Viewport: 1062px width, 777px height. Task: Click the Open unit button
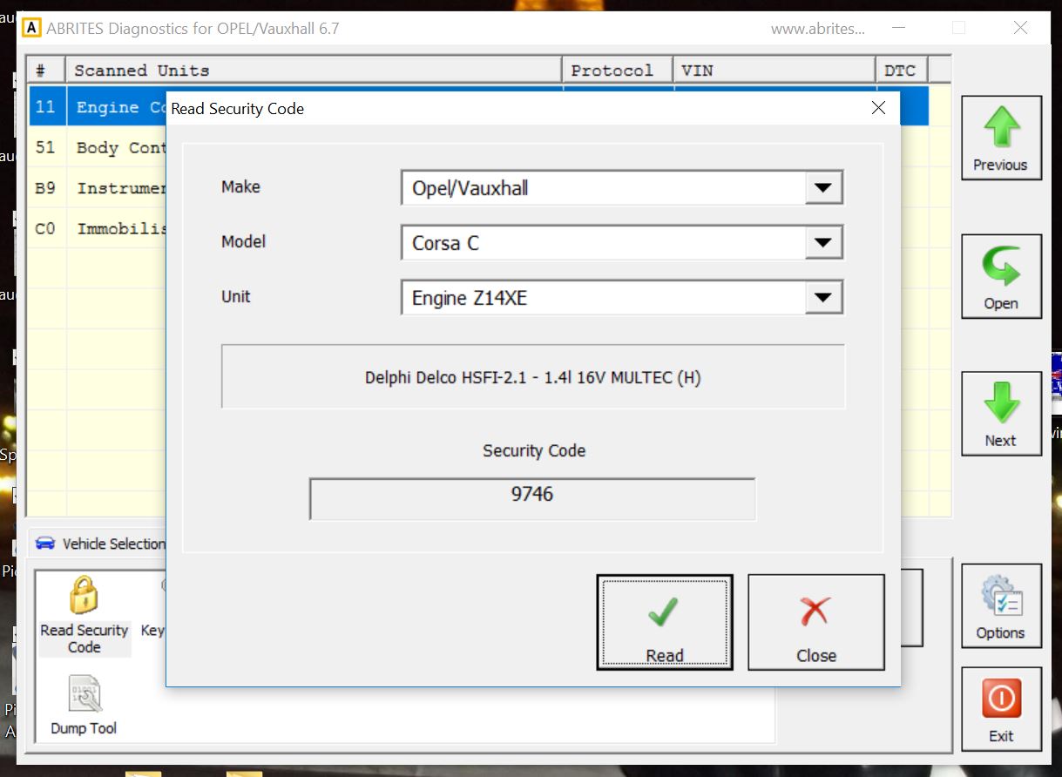(x=1001, y=276)
